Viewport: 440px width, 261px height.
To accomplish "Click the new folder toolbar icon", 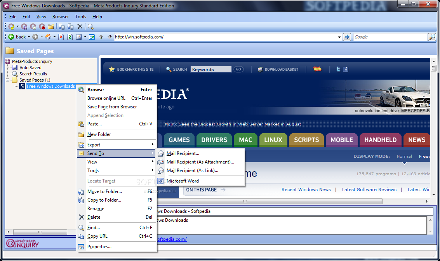I will pos(51,27).
